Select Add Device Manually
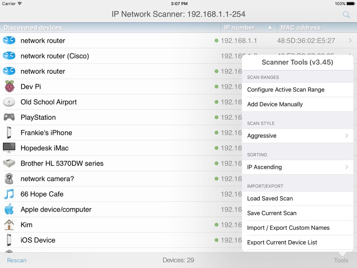Screen dimensions: 357x268 point(297,104)
